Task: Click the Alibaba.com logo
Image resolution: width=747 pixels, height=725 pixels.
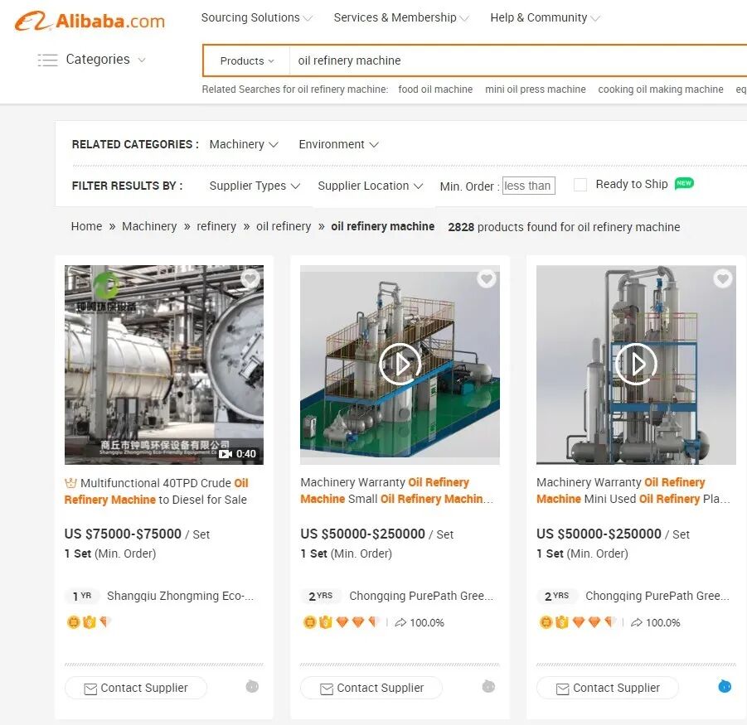Action: click(x=90, y=21)
